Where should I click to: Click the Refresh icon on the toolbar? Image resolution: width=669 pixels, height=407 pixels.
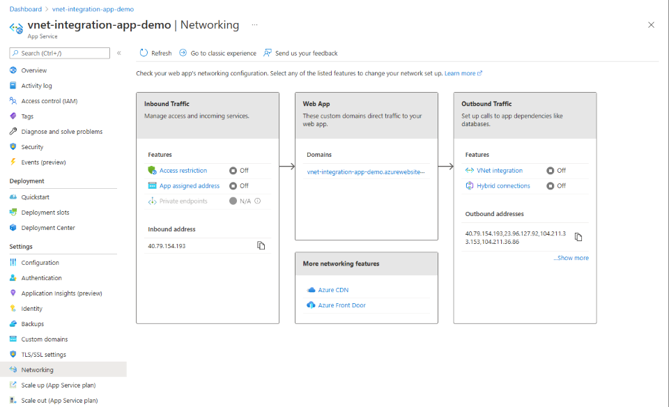144,52
